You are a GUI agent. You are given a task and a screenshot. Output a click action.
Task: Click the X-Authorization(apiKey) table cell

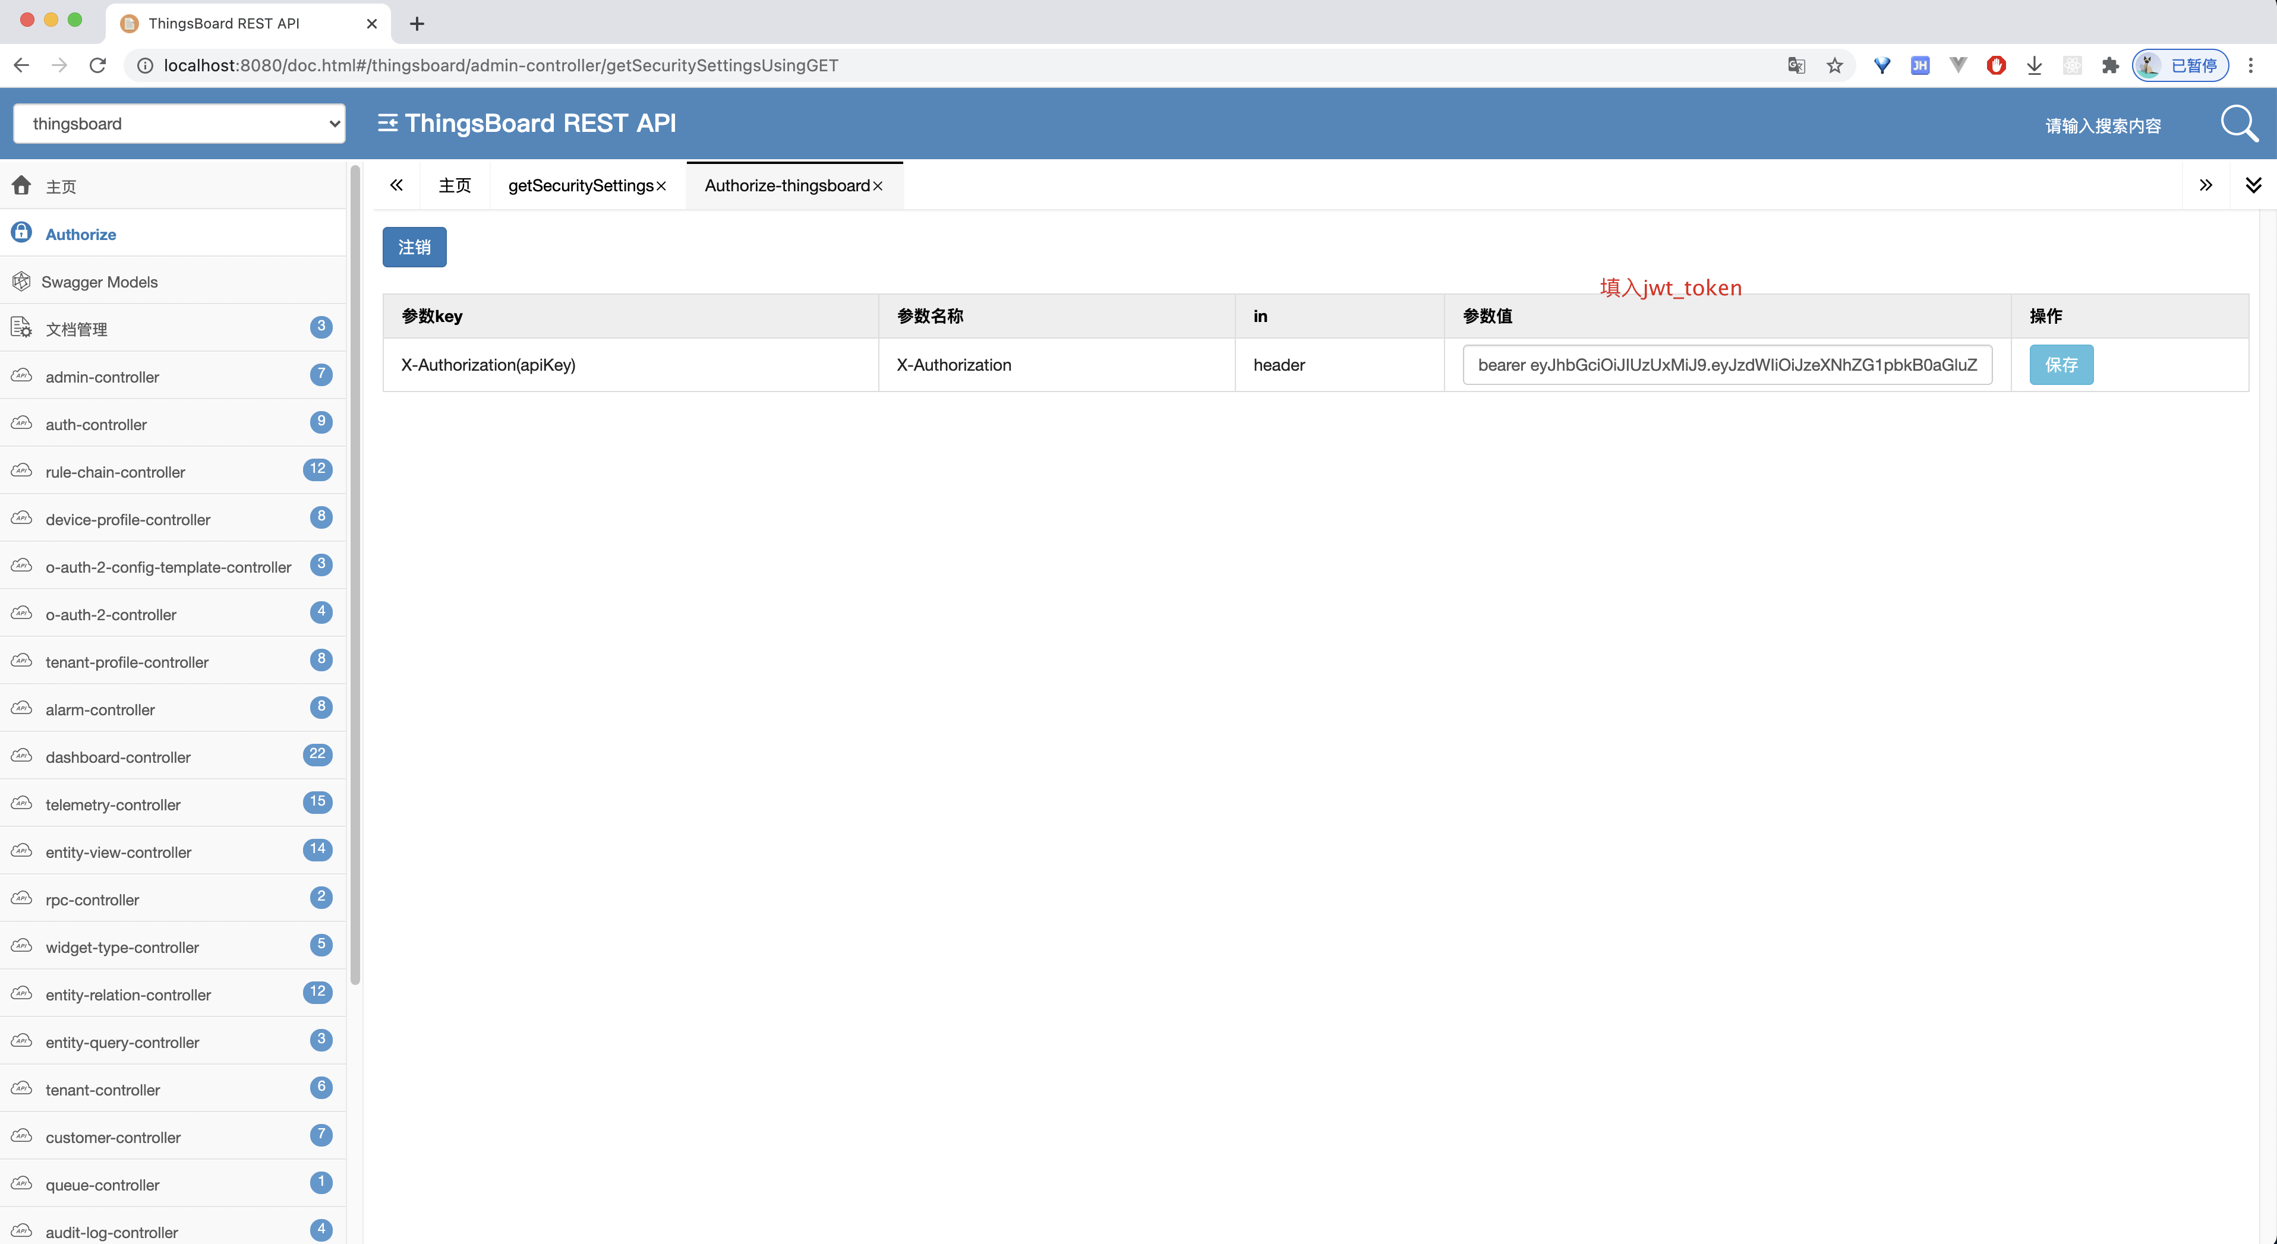[x=630, y=364]
